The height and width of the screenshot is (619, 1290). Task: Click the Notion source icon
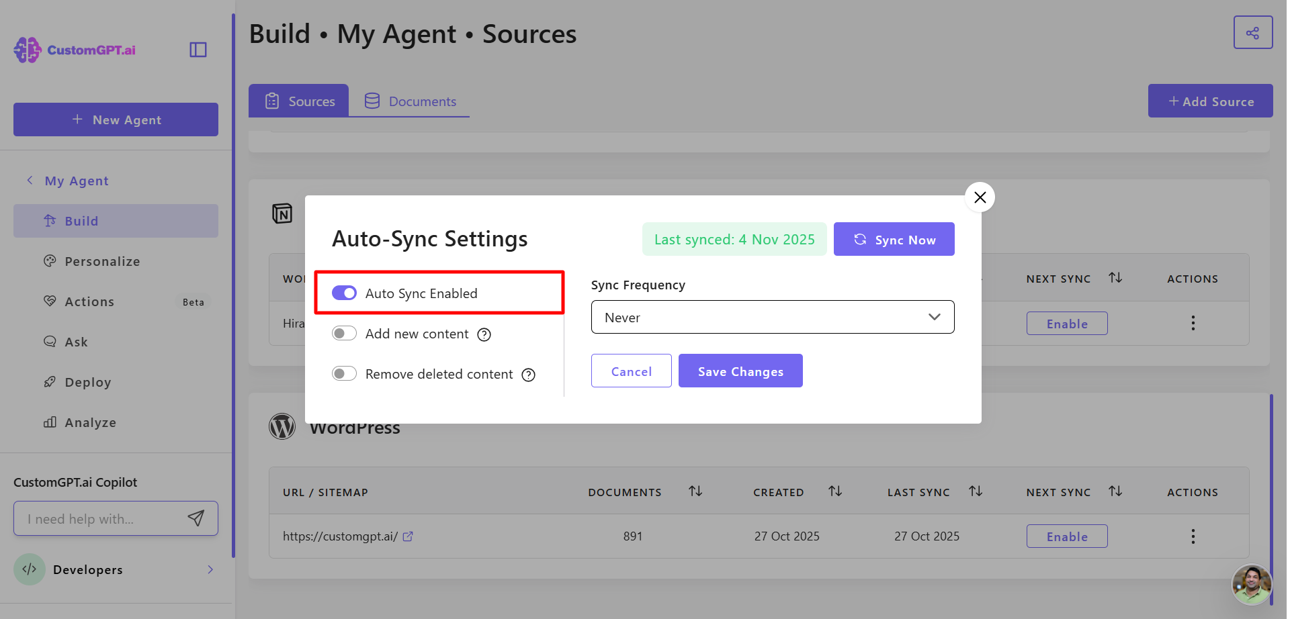tap(282, 213)
